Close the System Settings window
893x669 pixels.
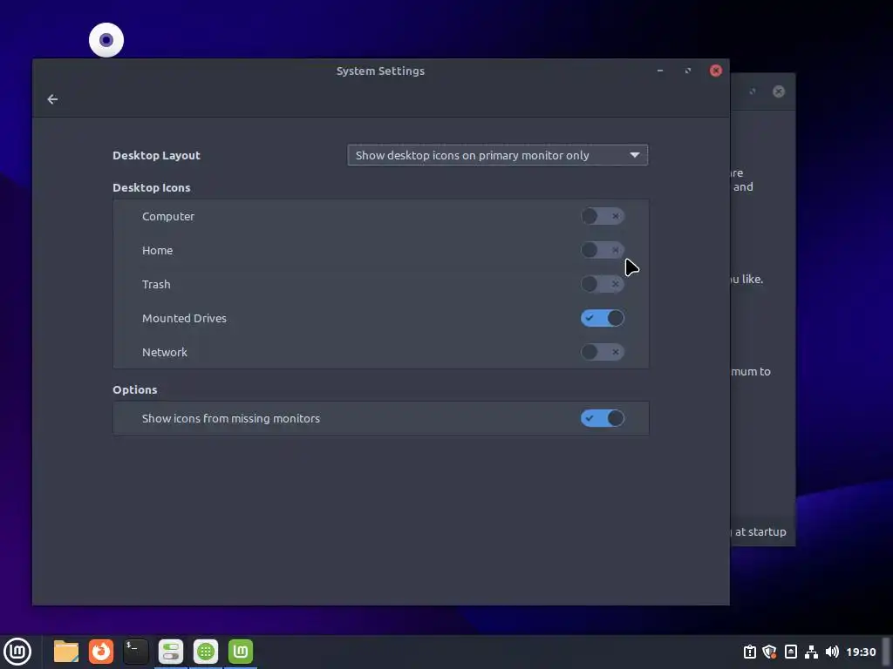click(716, 71)
